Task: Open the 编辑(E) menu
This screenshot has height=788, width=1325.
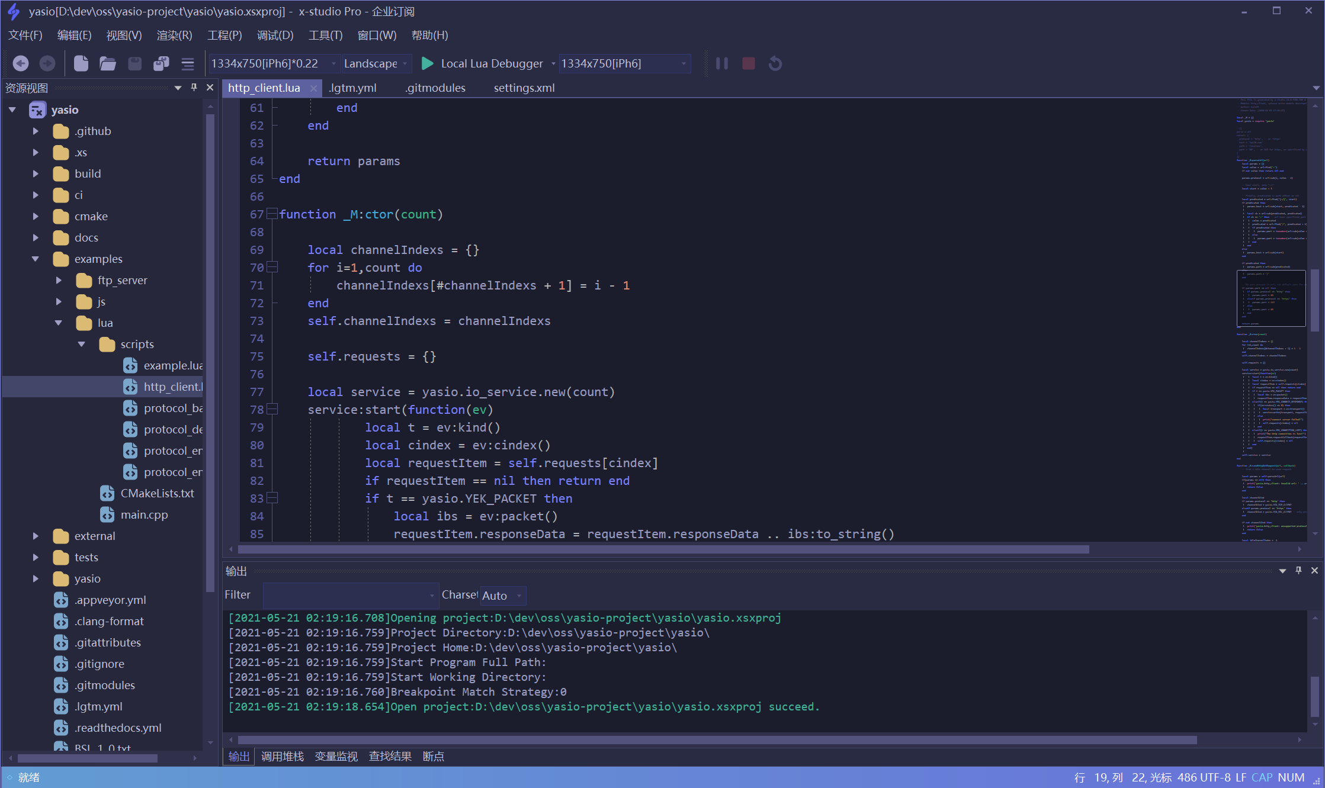Action: tap(74, 36)
